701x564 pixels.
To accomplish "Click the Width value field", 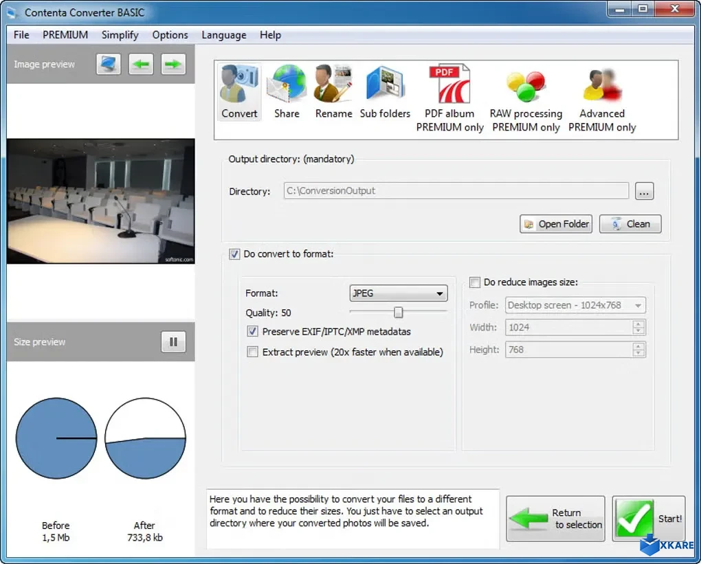I will 568,328.
